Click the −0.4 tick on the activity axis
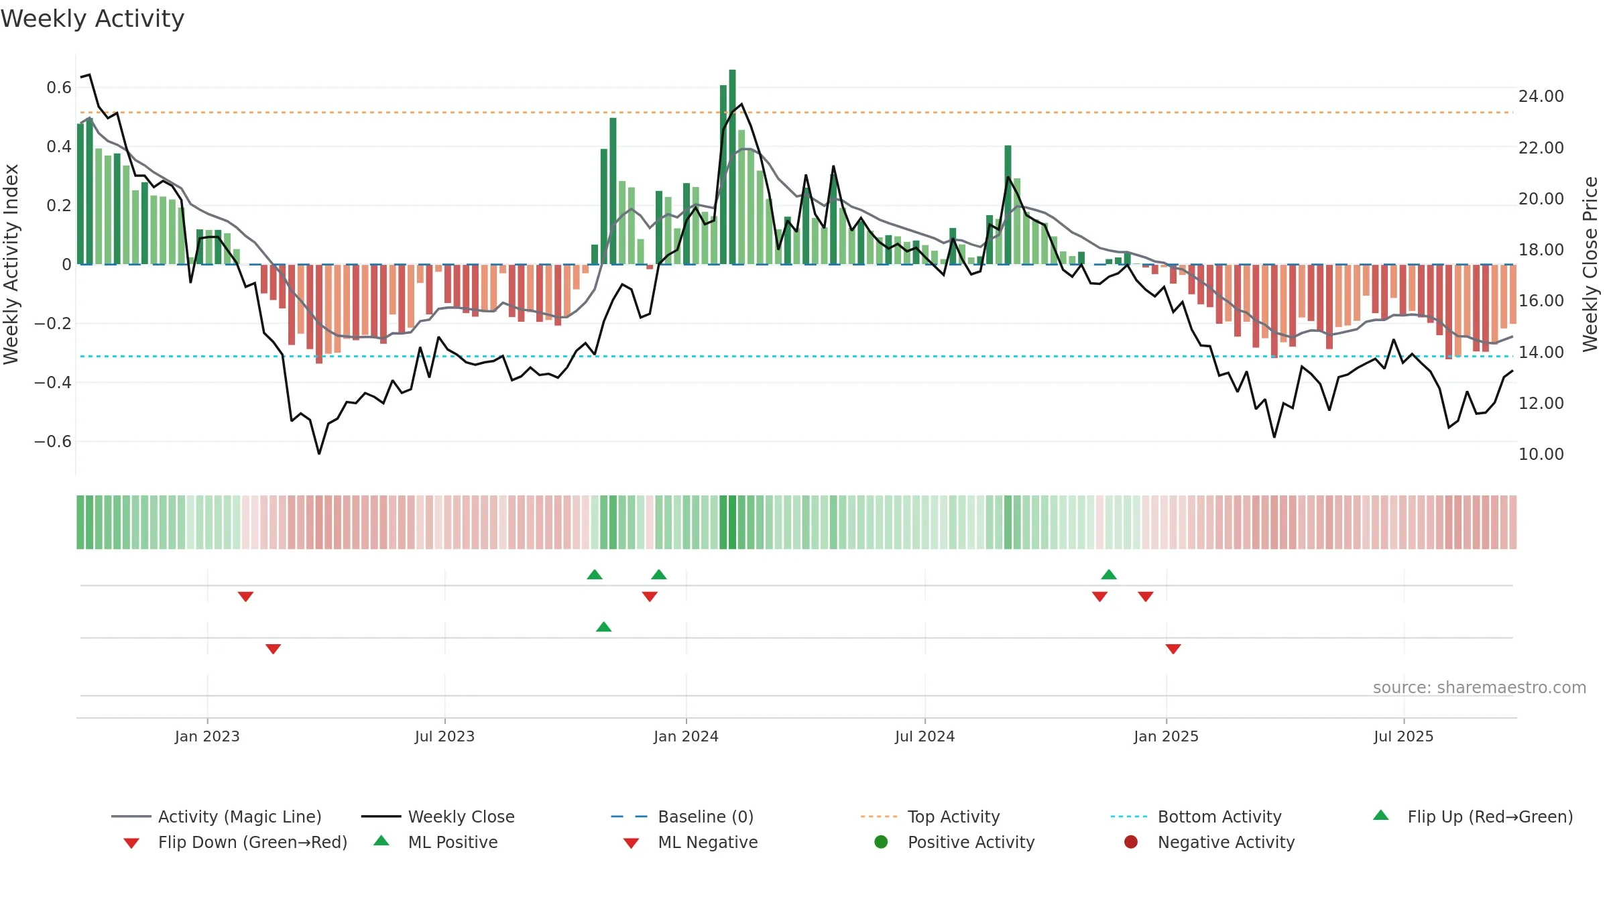Screen dimensions: 1609x905 point(53,382)
